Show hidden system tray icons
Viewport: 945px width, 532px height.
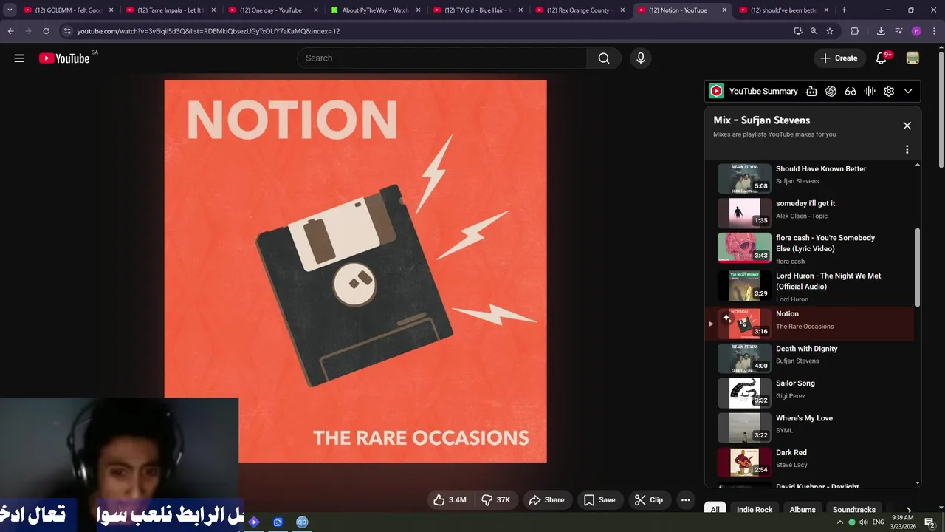click(839, 522)
